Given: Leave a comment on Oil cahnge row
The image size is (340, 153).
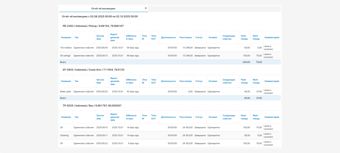Looking at the screenshot, I should click(267, 56).
